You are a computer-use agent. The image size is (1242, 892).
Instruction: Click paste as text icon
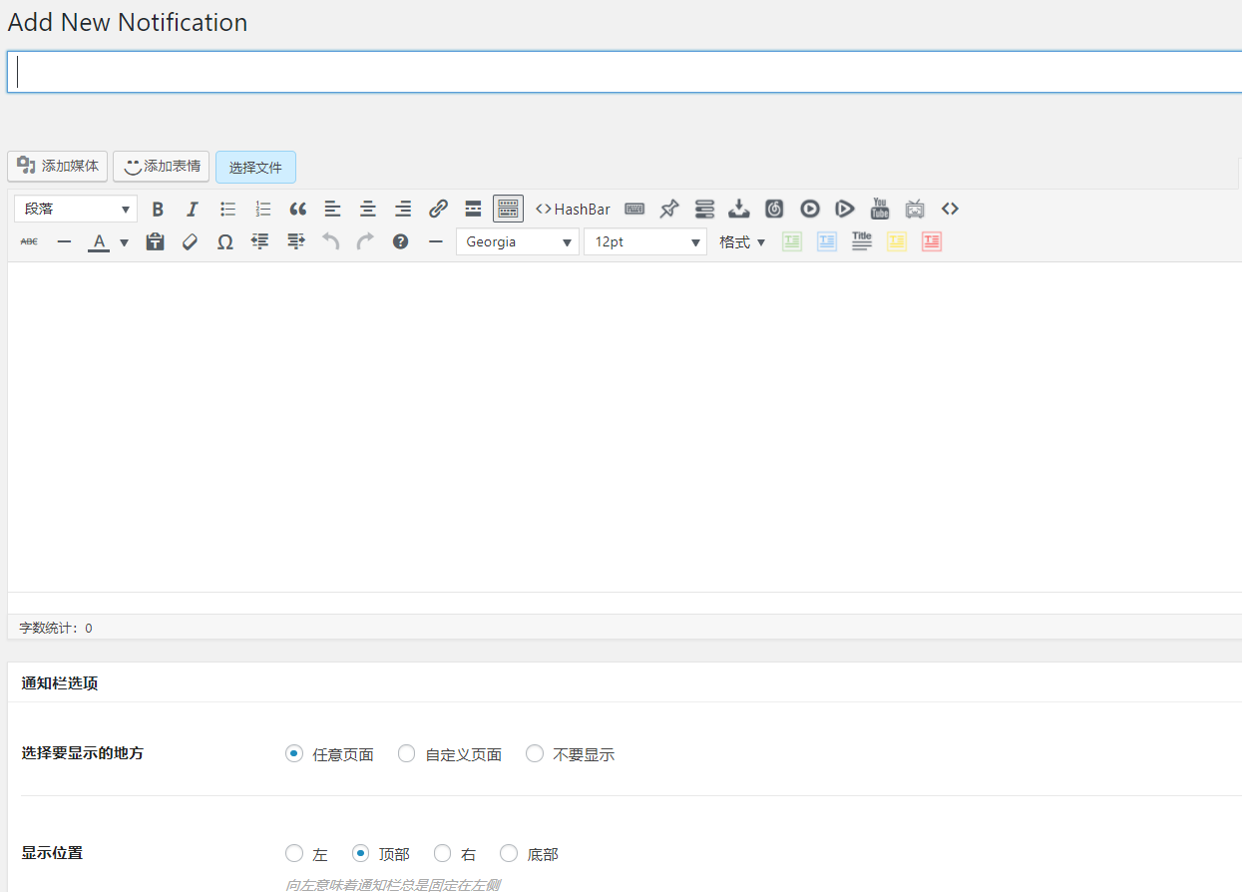(155, 241)
